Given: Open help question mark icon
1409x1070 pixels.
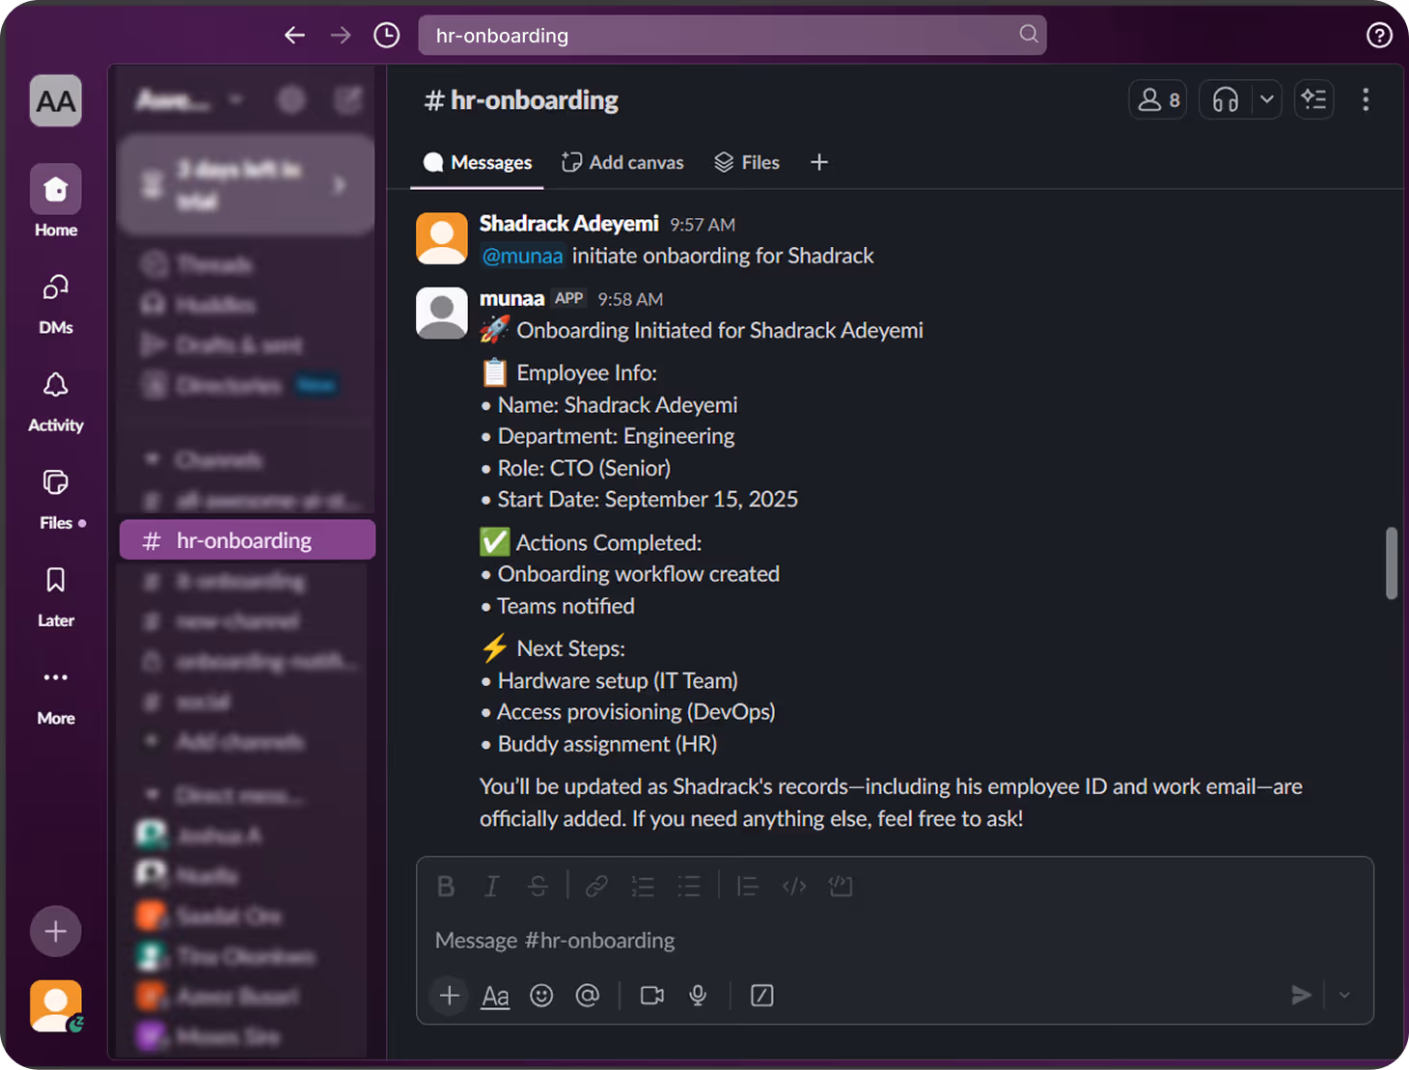Looking at the screenshot, I should [1379, 36].
